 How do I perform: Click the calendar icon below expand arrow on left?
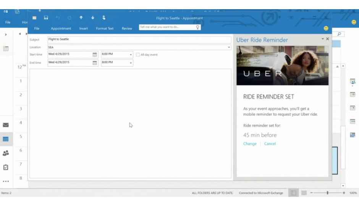pyautogui.click(x=6, y=48)
